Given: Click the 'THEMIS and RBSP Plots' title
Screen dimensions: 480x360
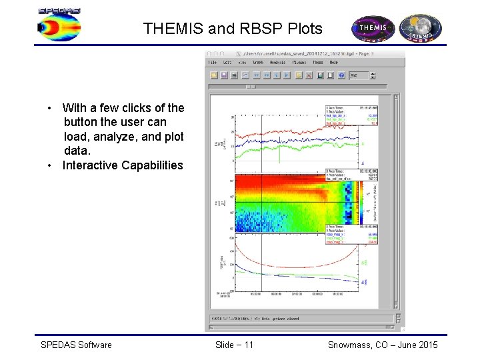Looking at the screenshot, I should pos(233,29).
